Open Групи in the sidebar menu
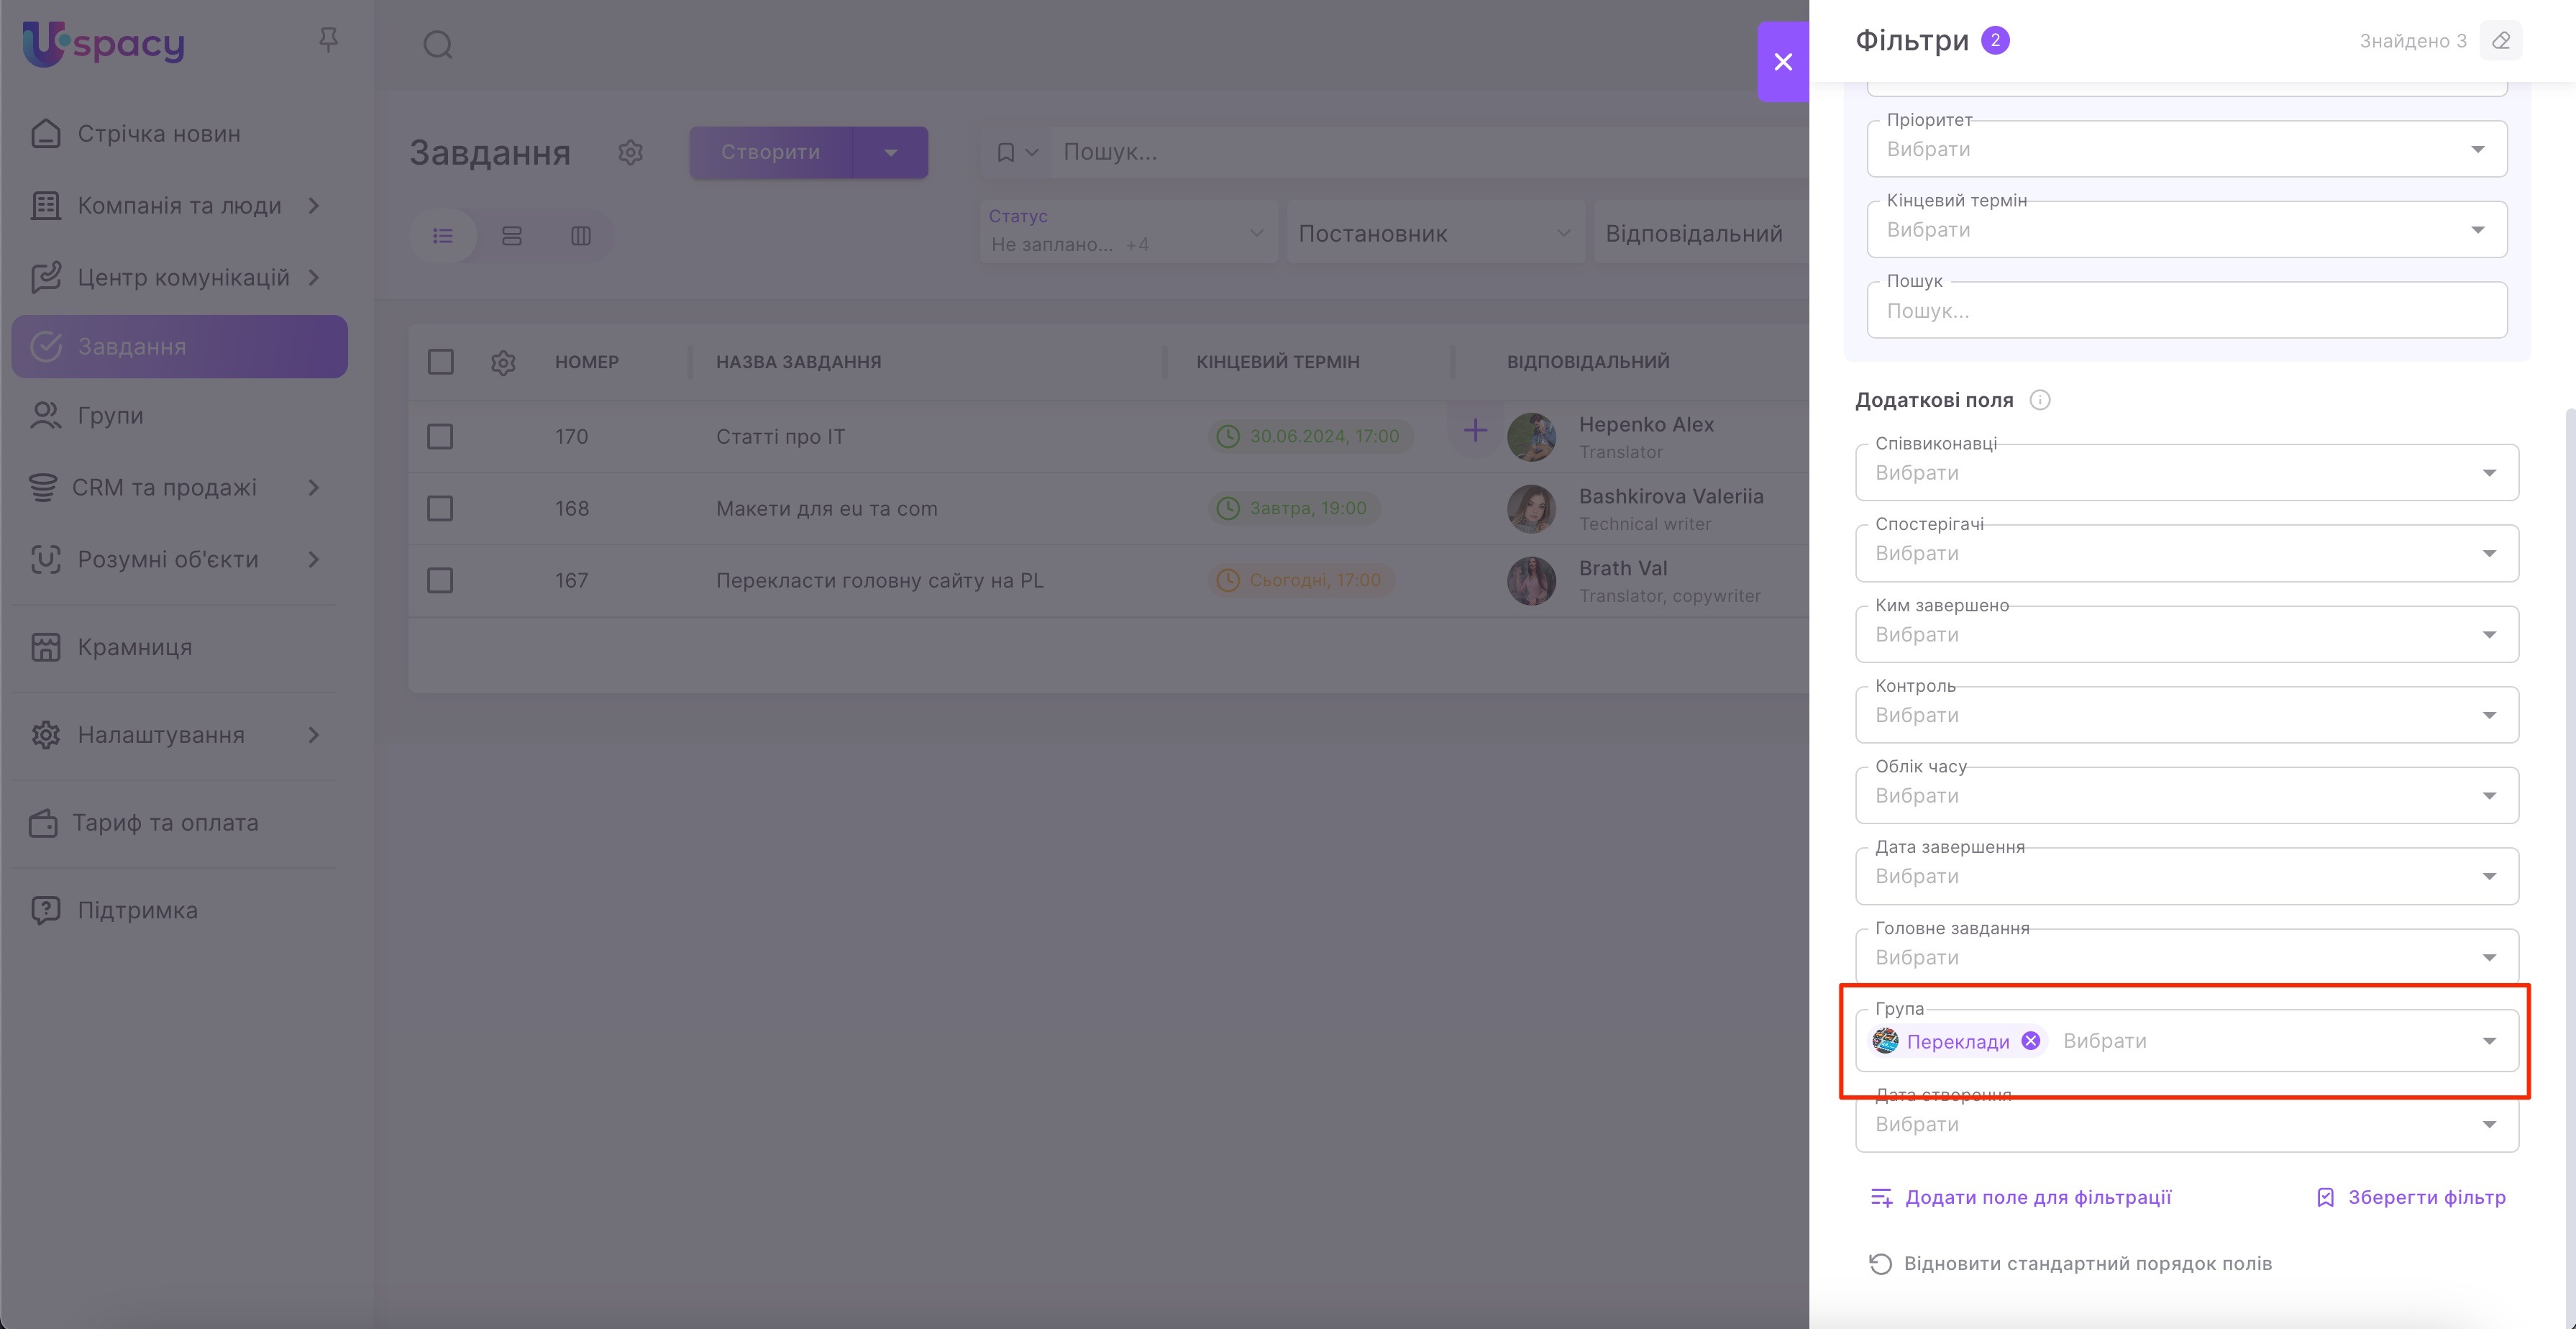 click(110, 416)
